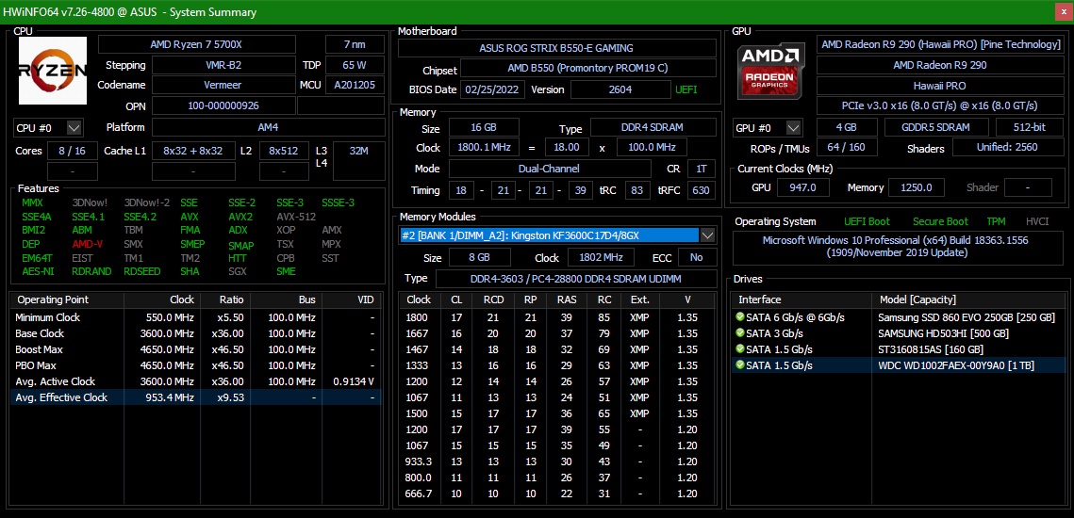
Task: Click the TPM indicator
Action: click(x=996, y=221)
